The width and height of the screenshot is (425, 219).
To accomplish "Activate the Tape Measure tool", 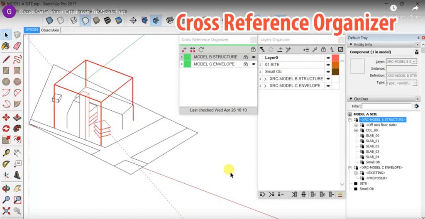I will [x=6, y=152].
